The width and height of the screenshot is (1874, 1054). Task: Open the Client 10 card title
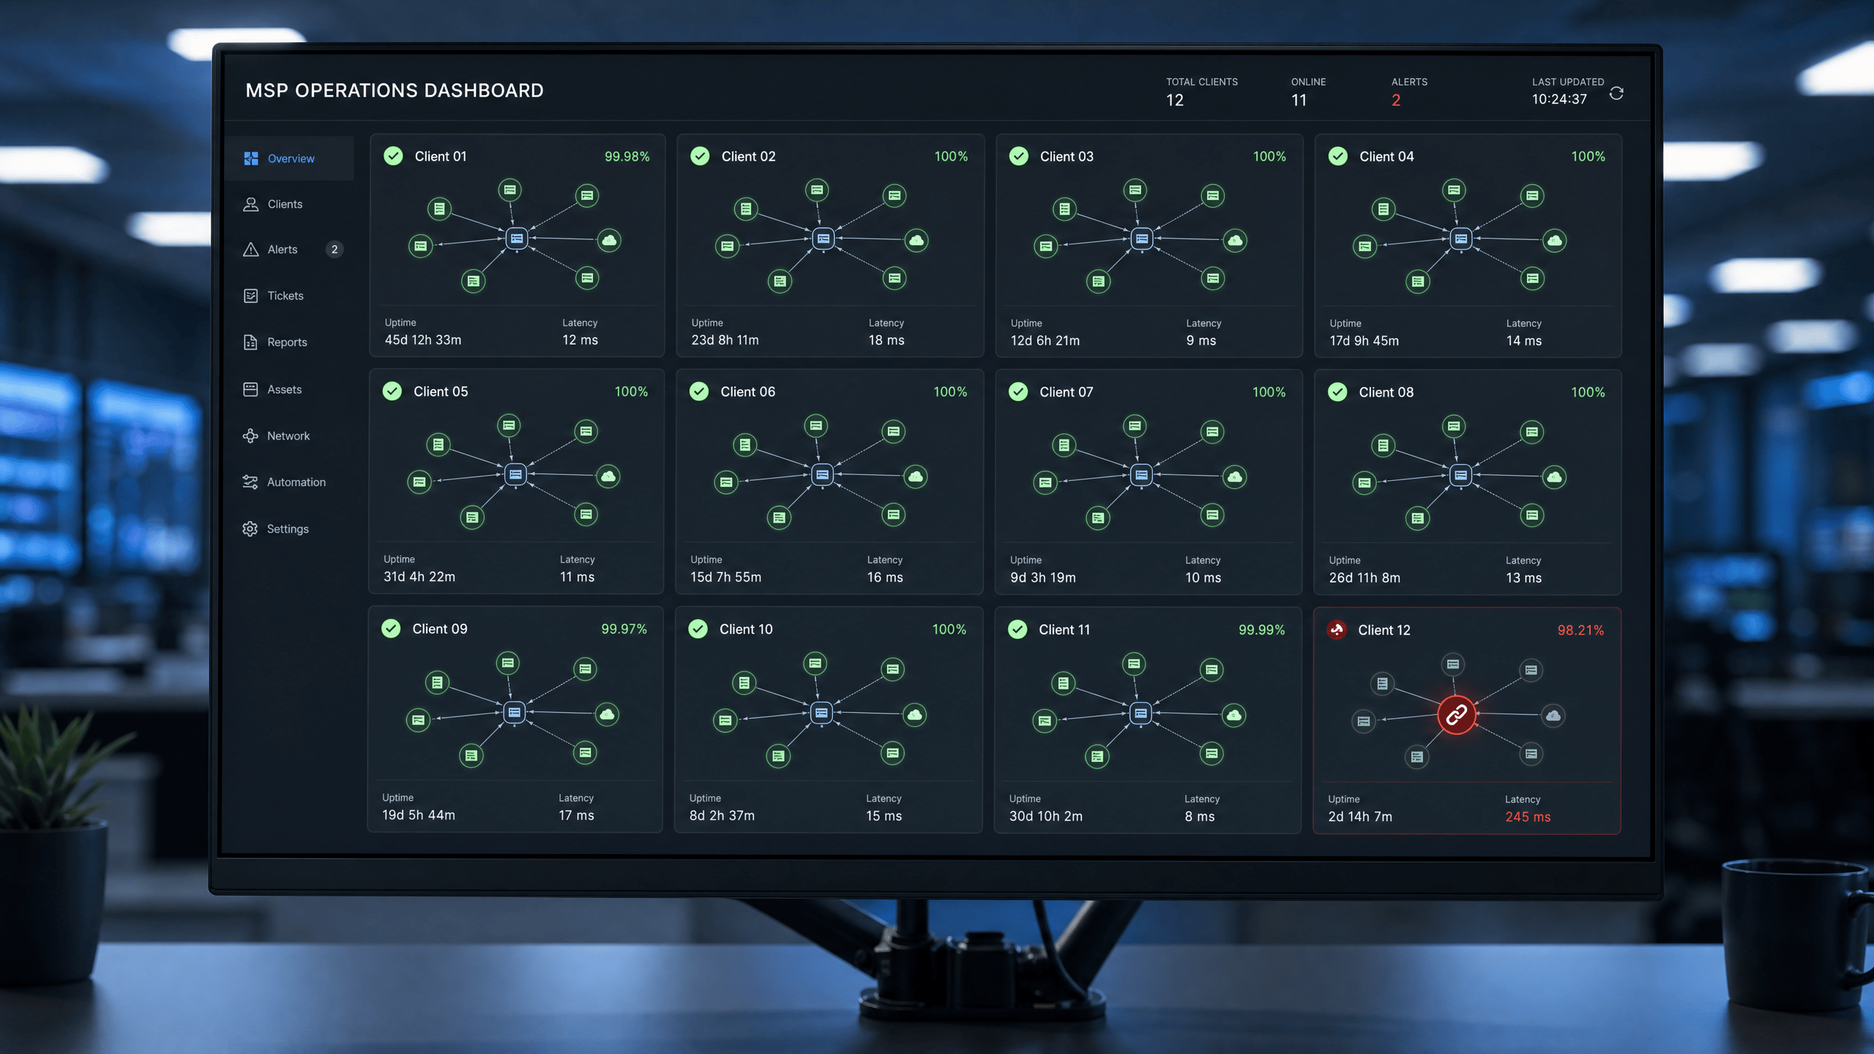(746, 629)
